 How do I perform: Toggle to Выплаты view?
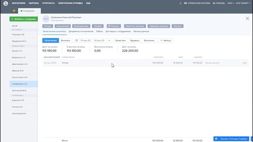(x=66, y=41)
